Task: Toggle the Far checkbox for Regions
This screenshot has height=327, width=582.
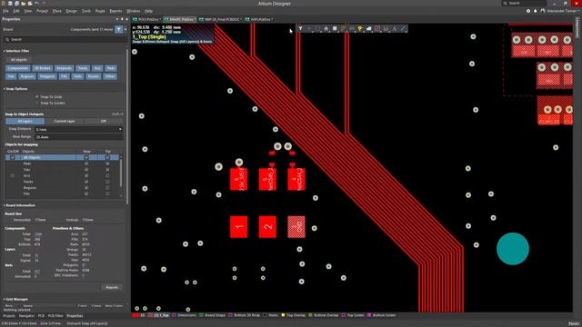Action: pyautogui.click(x=107, y=188)
